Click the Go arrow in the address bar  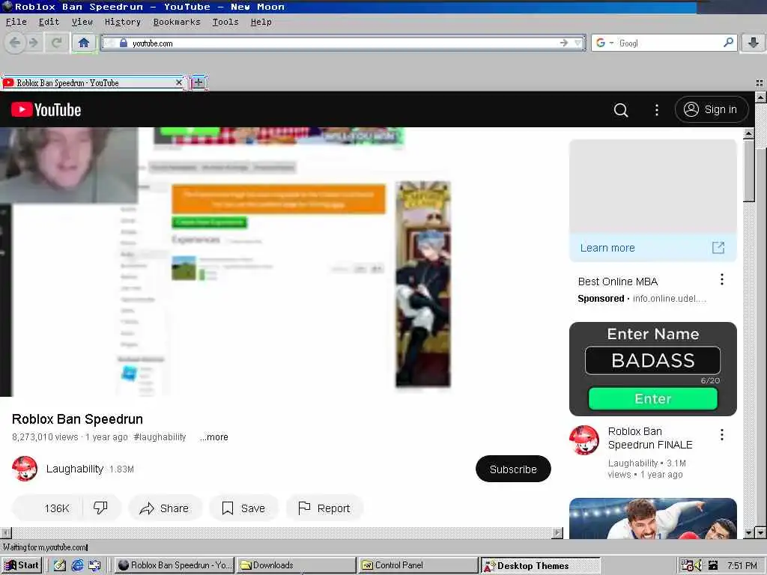point(564,43)
